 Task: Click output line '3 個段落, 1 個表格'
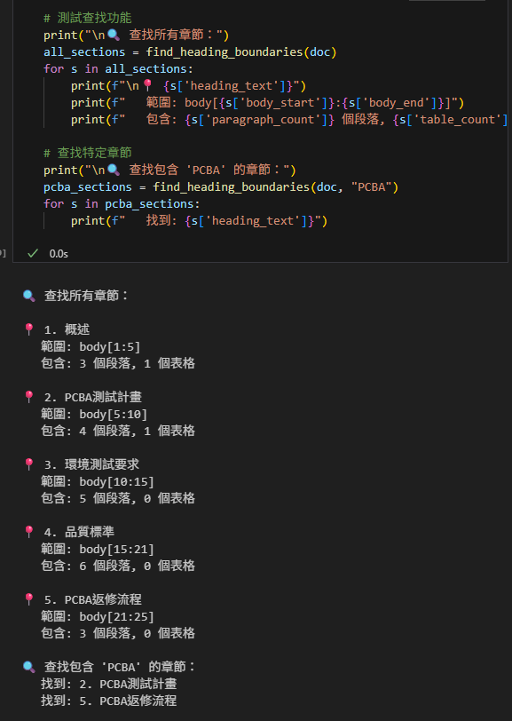[137, 363]
